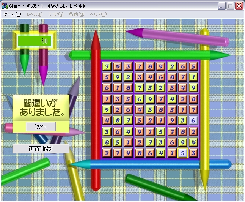Expand the ヘルプ(H) menu
The width and height of the screenshot is (245, 202).
(x=98, y=14)
